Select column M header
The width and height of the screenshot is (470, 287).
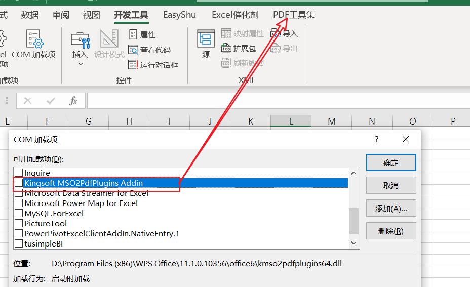pyautogui.click(x=332, y=121)
